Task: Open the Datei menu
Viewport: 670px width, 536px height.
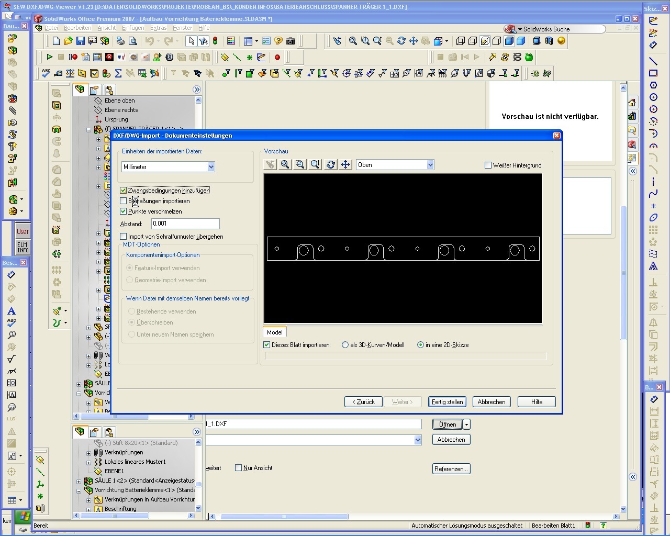Action: [51, 28]
